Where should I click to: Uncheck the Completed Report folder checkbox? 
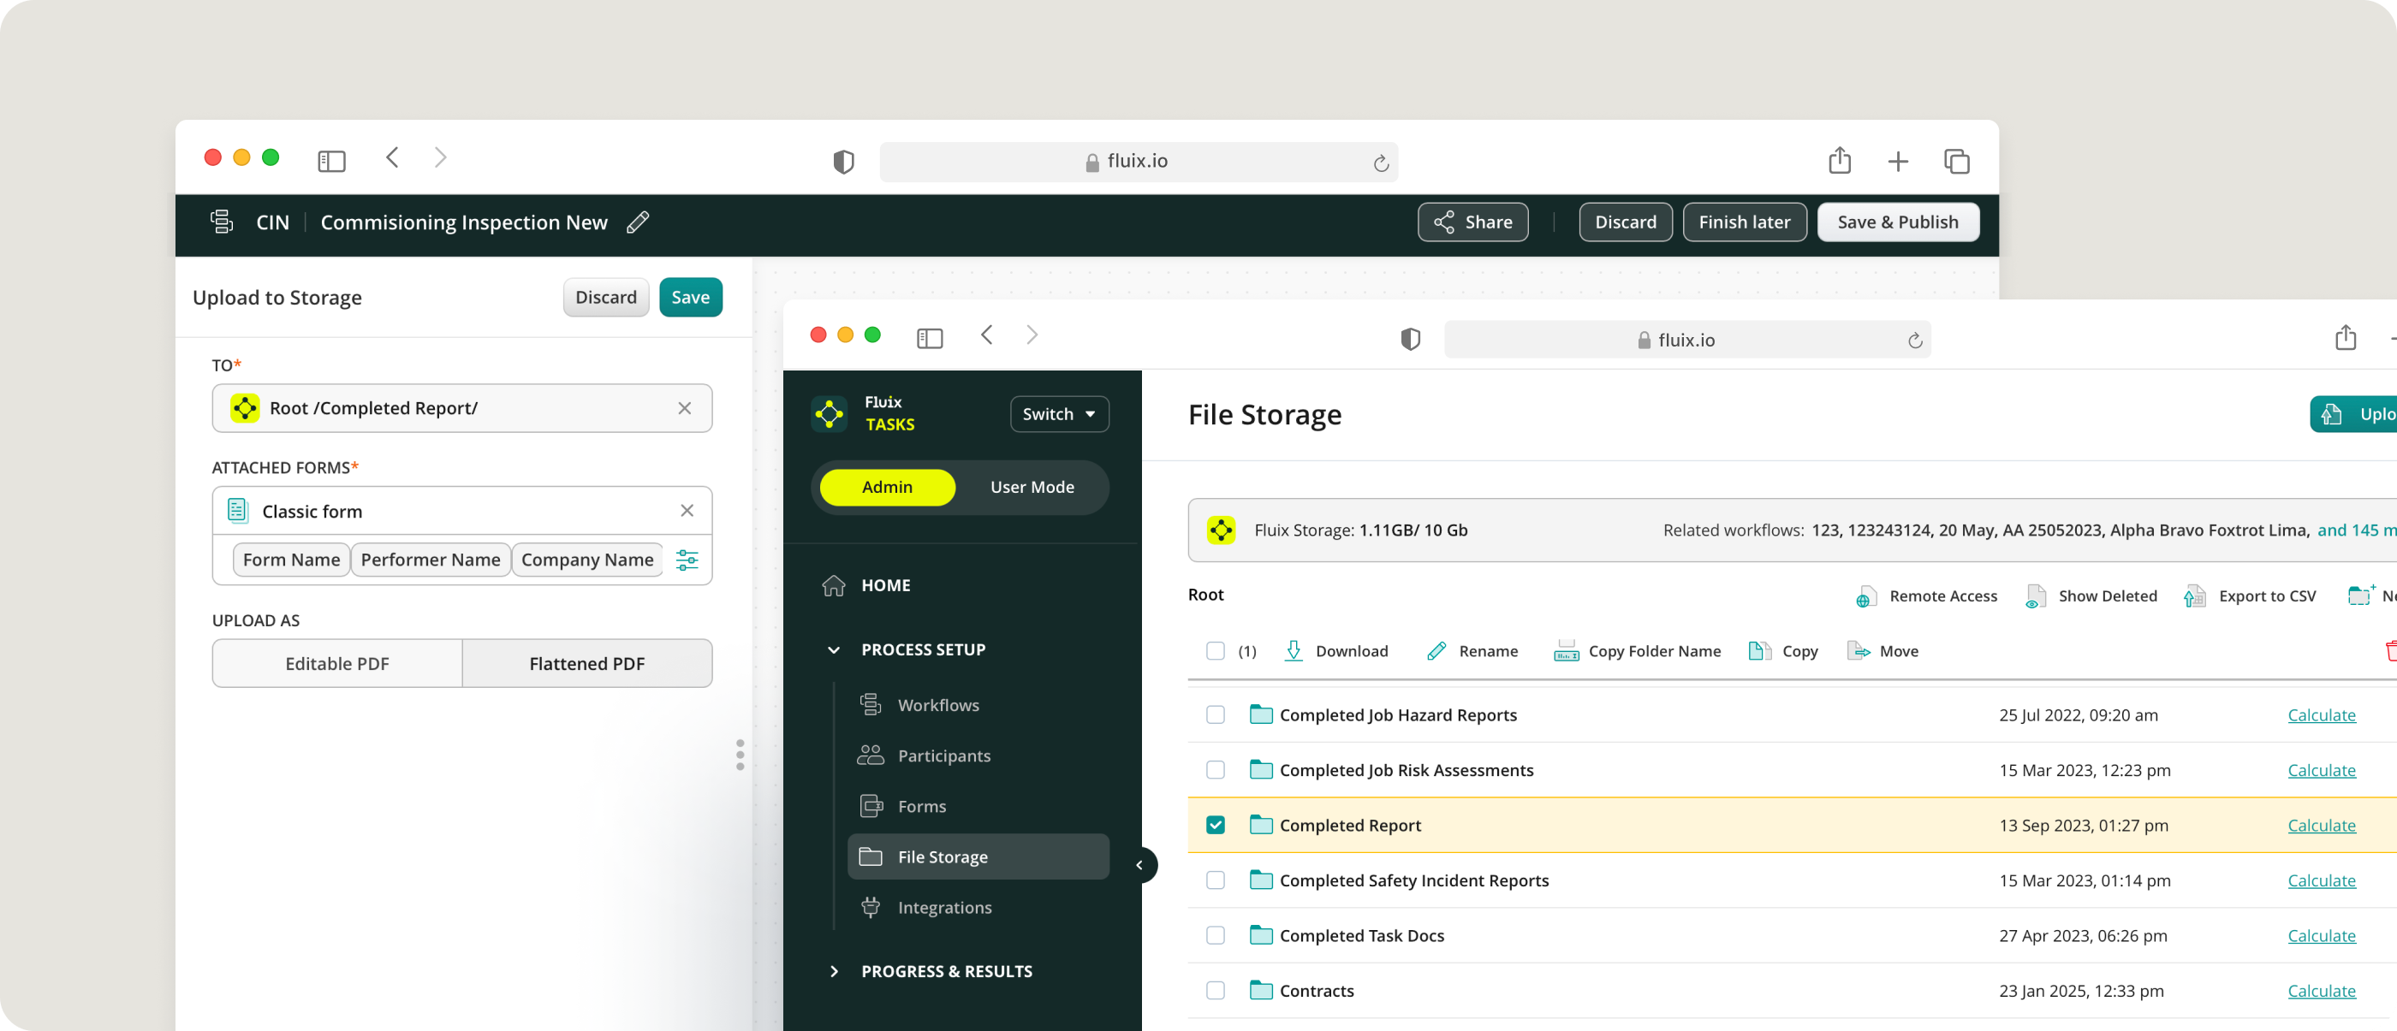tap(1216, 826)
